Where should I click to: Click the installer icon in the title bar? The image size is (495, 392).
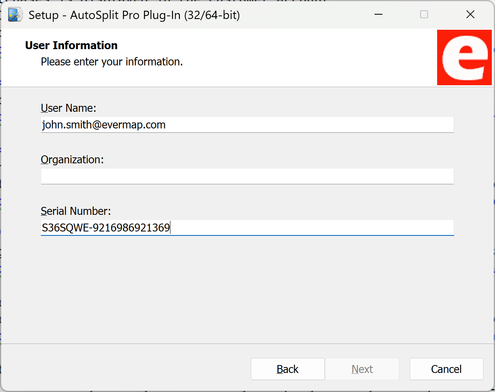(15, 14)
